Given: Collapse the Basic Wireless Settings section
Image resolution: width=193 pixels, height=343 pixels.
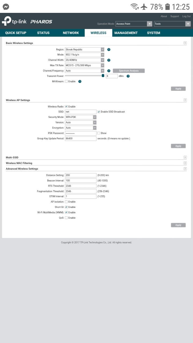Looking at the screenshot, I should pyautogui.click(x=185, y=43).
